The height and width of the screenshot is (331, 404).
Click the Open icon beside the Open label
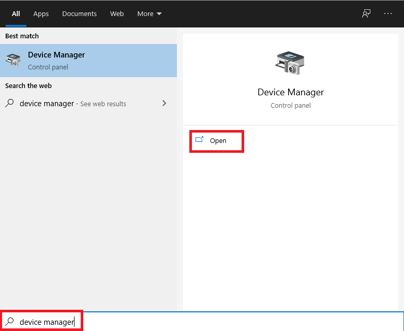200,140
